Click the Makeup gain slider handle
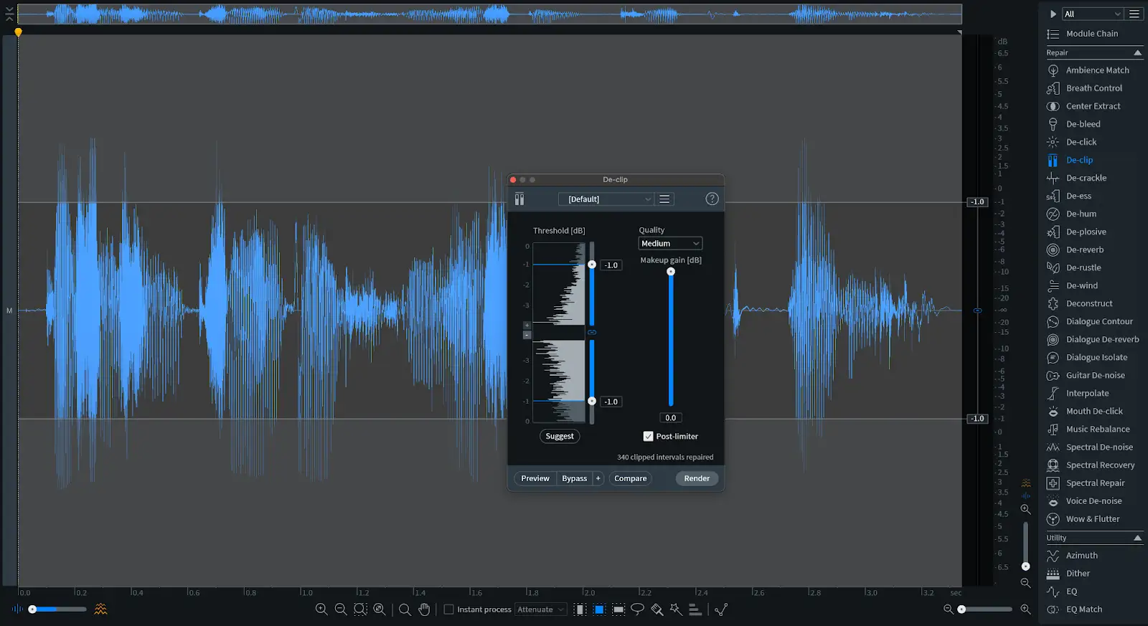Image resolution: width=1148 pixels, height=626 pixels. (x=671, y=272)
